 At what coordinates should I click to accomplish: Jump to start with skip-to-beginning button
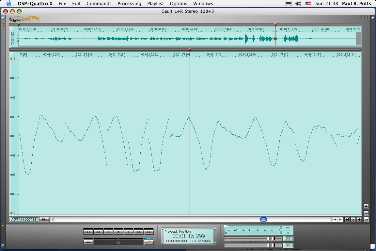click(x=88, y=232)
